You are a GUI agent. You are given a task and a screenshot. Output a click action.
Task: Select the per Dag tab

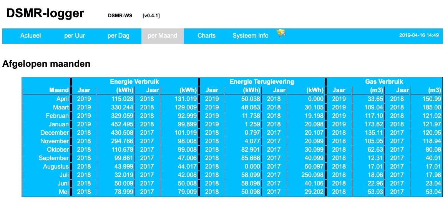[118, 36]
